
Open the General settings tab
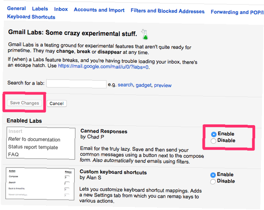tap(16, 8)
